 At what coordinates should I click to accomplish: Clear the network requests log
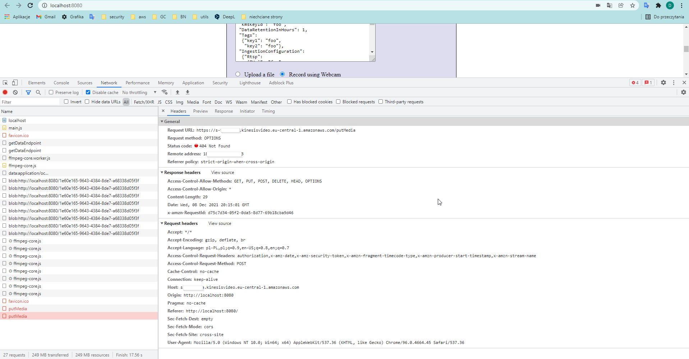pos(15,92)
